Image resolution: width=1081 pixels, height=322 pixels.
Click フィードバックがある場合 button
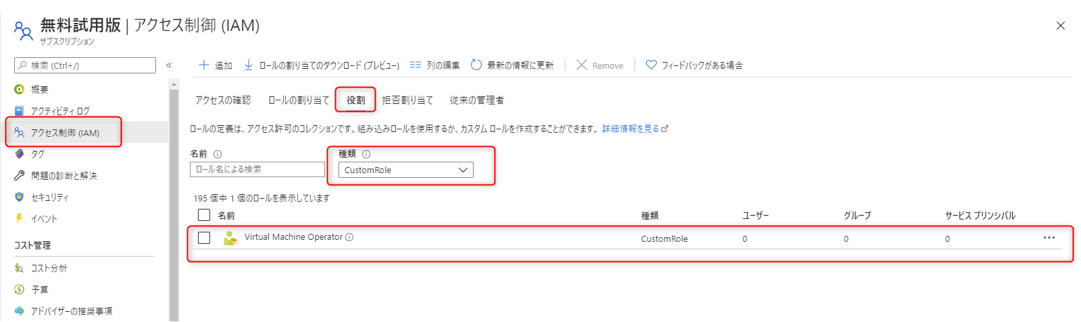click(695, 65)
